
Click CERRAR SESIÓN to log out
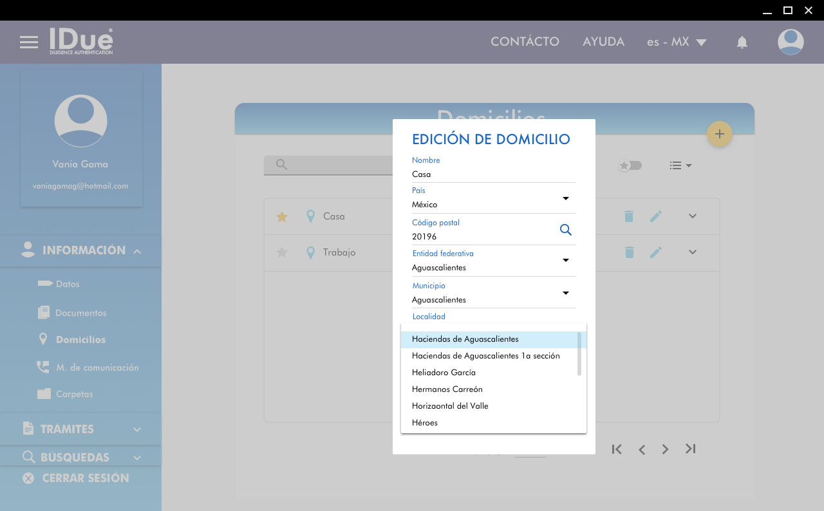point(85,478)
